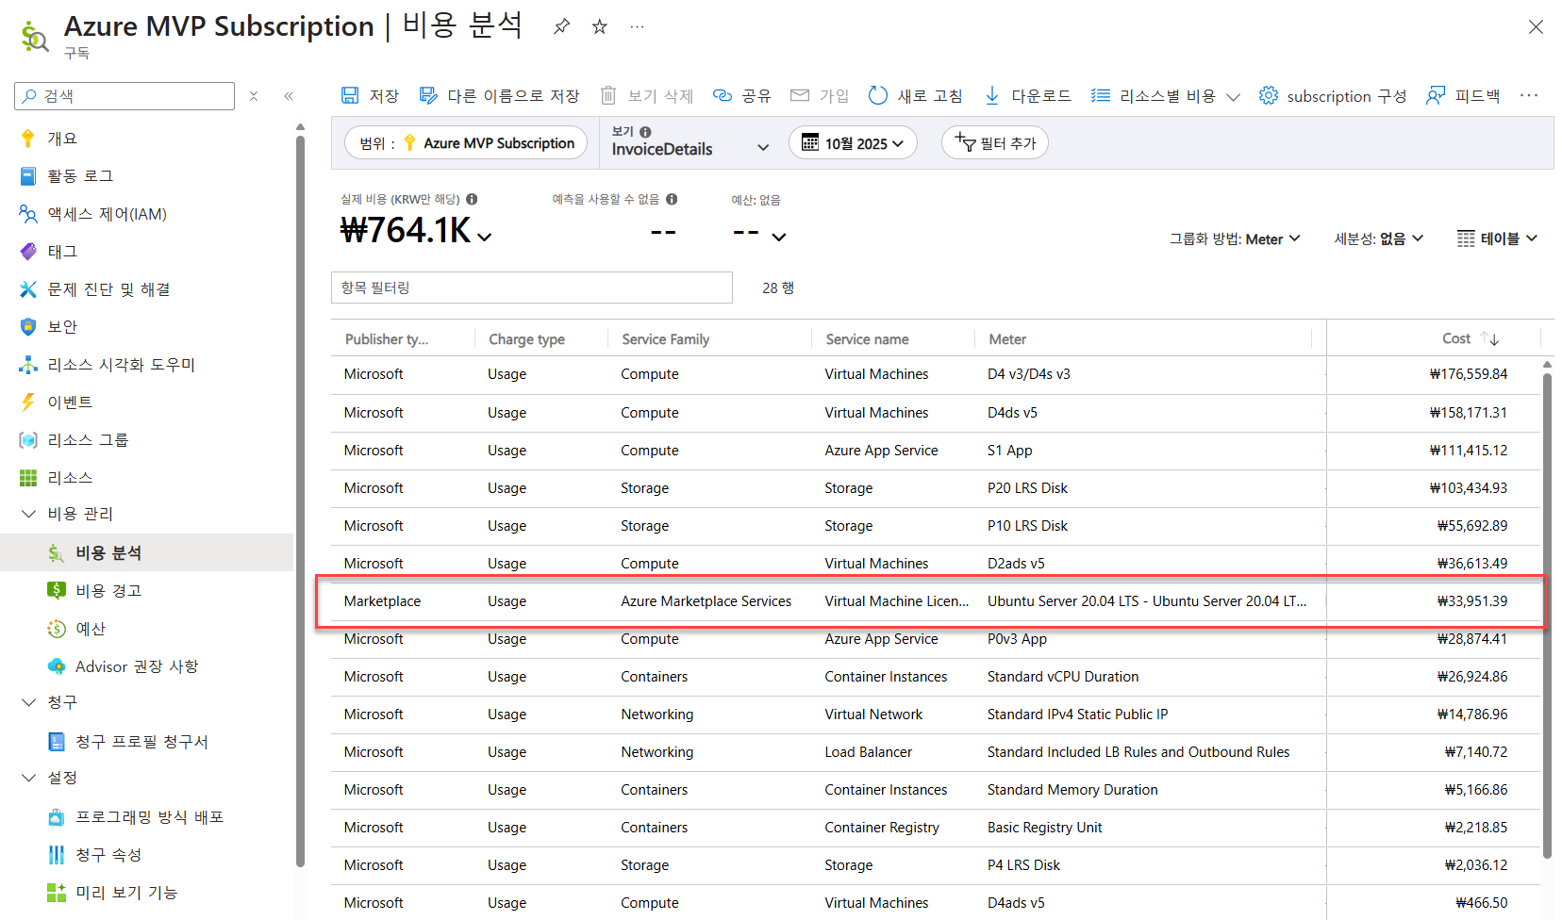Screen dimensions: 1562x920
Task: Open 프로그래밍 방식 배포
Action: tap(151, 817)
